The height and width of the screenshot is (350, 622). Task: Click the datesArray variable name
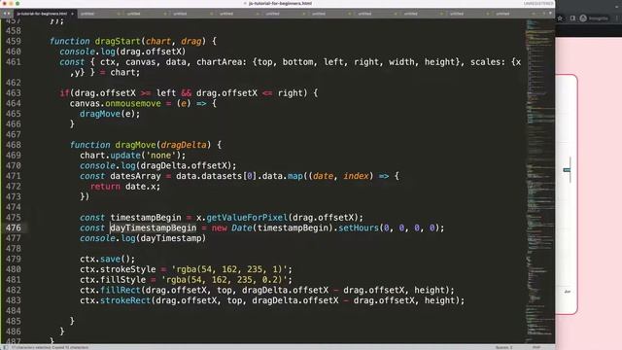135,176
